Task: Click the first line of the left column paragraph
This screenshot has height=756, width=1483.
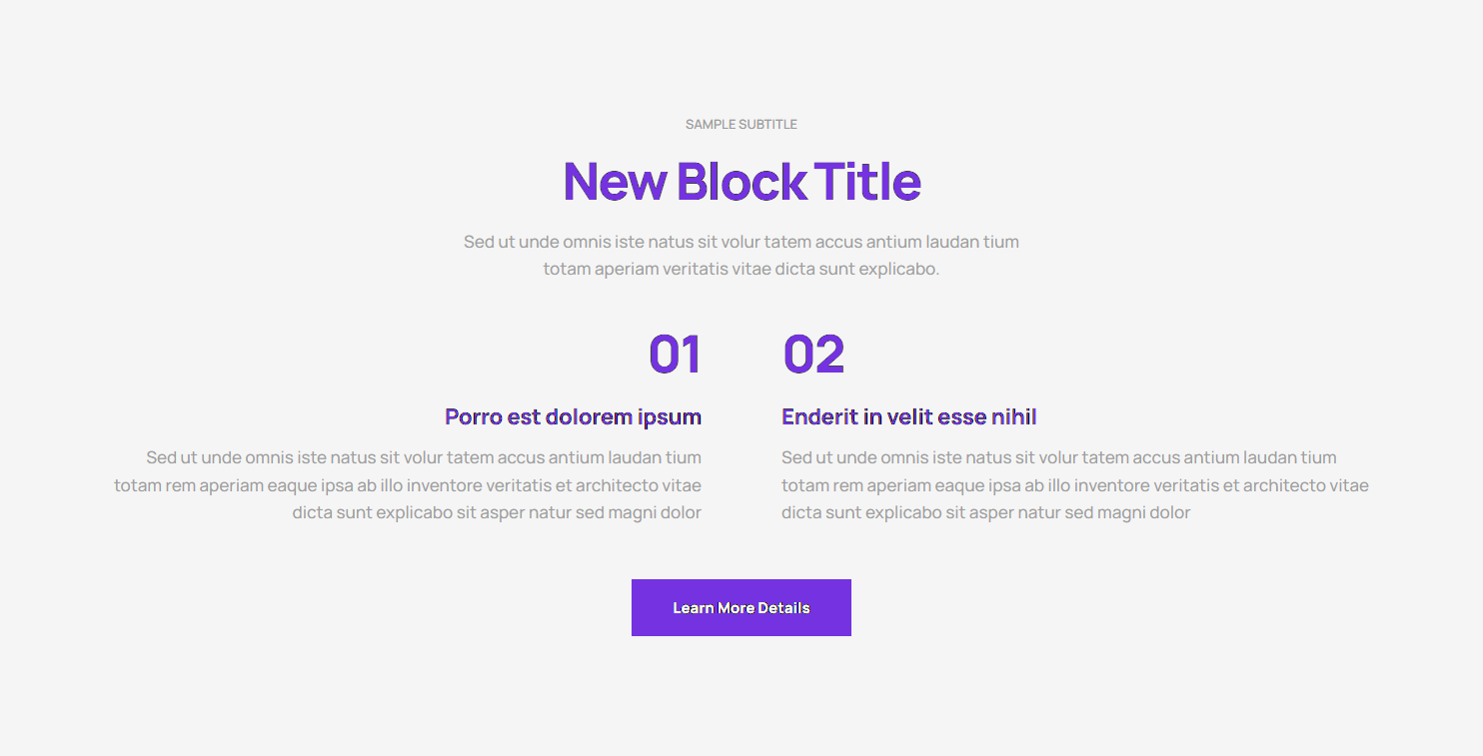Action: tap(424, 457)
